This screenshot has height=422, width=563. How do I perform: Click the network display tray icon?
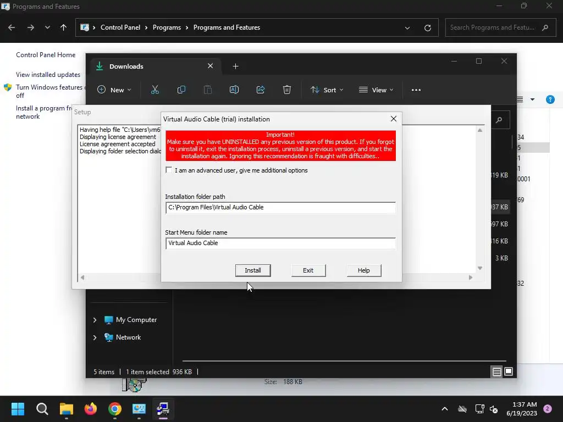pos(479,409)
